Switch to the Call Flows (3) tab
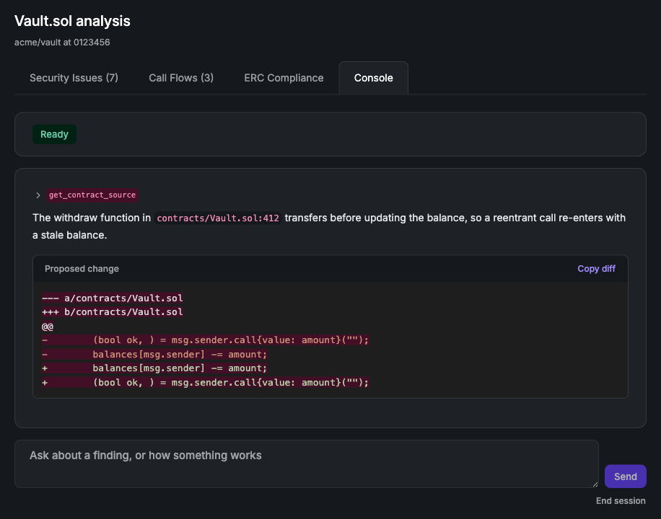The width and height of the screenshot is (661, 519). point(181,78)
